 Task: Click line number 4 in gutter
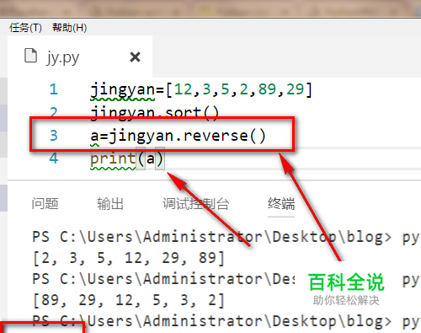point(54,158)
